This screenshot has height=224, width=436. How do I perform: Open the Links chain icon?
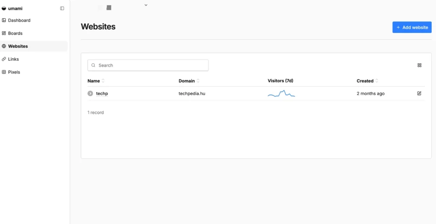pos(4,59)
